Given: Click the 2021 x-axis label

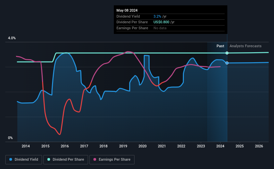Looking at the screenshot, I should click(162, 146).
